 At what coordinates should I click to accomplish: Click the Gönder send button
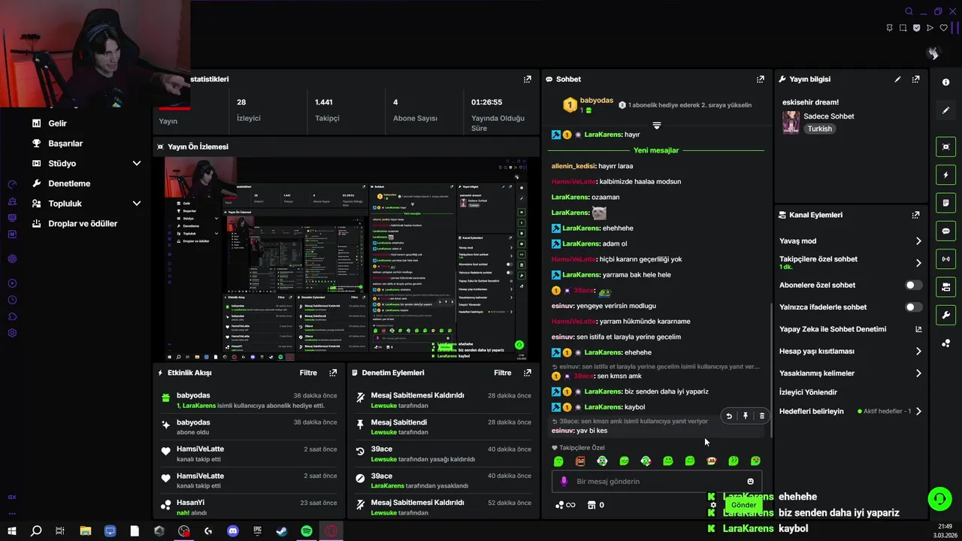[743, 505]
